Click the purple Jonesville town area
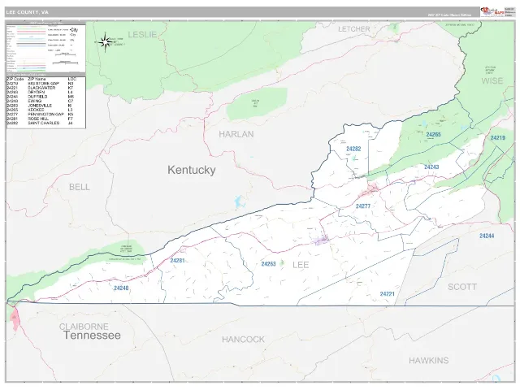 321,240
